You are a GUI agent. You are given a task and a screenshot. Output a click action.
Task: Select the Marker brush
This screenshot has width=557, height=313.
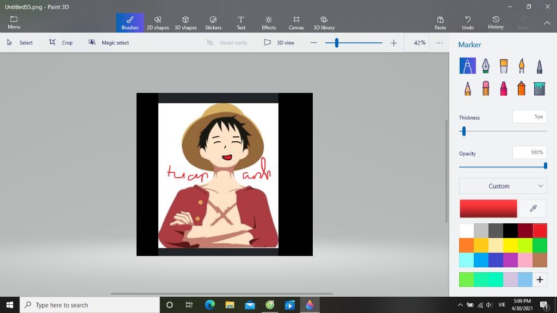click(467, 66)
